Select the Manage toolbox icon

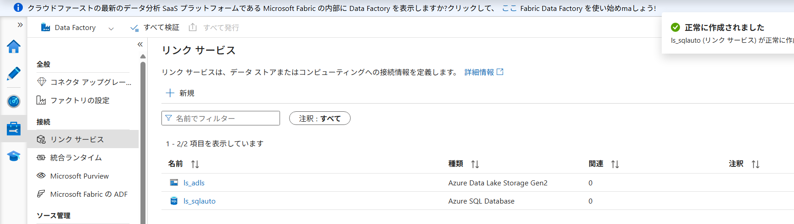click(x=14, y=129)
